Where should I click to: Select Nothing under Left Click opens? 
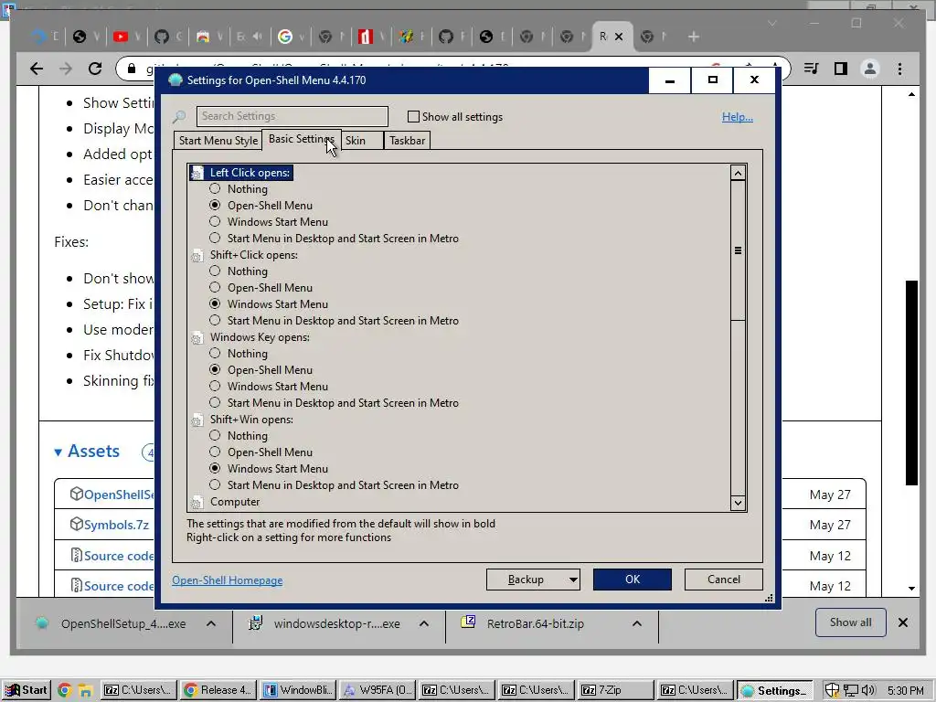(215, 188)
